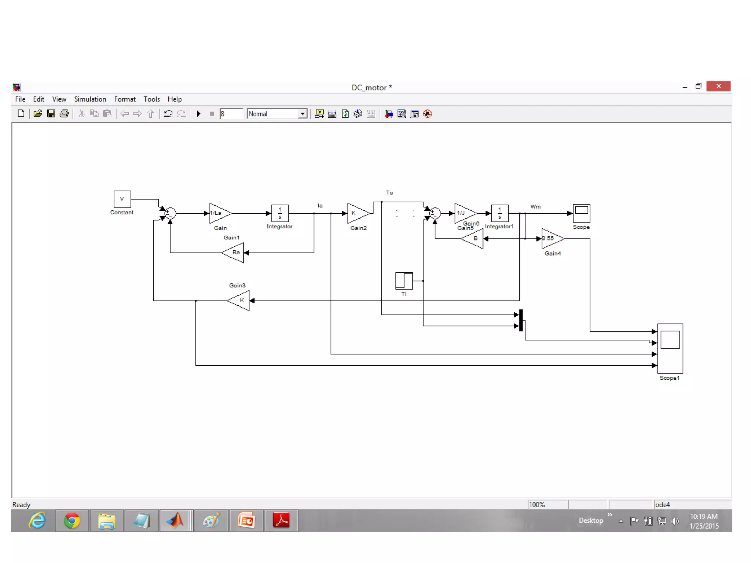Select the Constant block labeled V
751x563 pixels.
click(x=122, y=199)
